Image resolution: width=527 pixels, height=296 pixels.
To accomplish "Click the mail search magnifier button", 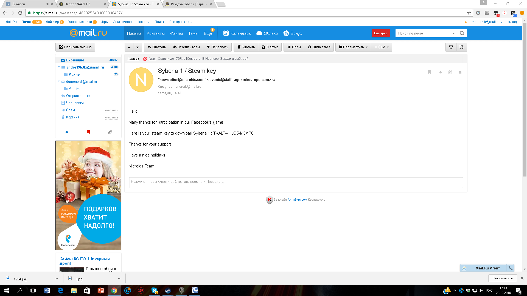I will pos(462,33).
